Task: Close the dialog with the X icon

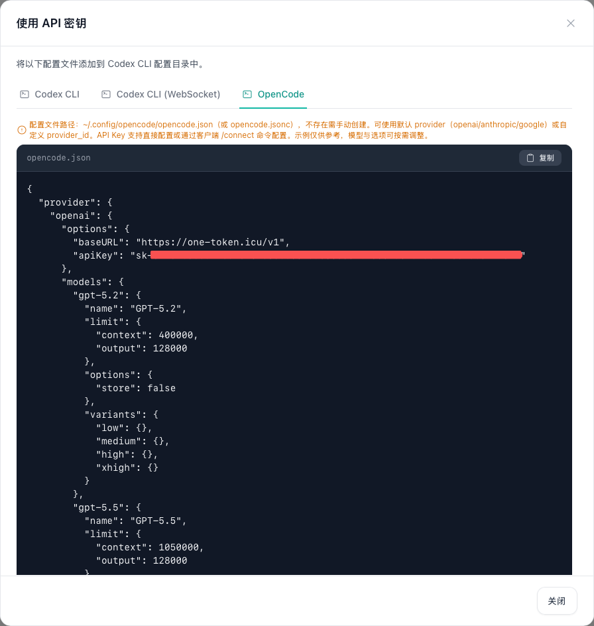Action: point(570,23)
